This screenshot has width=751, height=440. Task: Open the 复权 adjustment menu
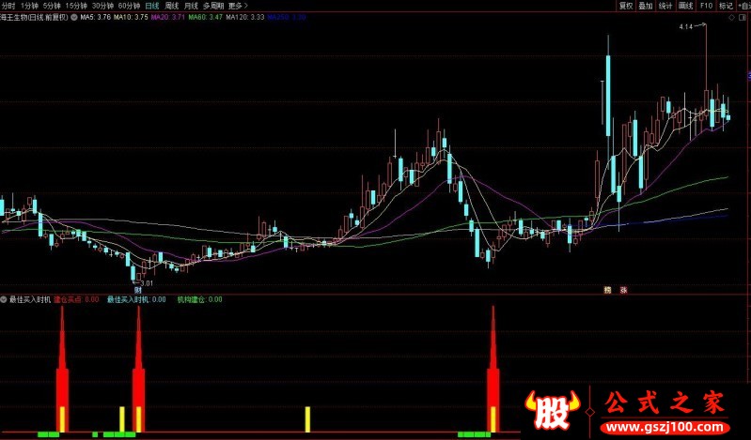coord(625,6)
